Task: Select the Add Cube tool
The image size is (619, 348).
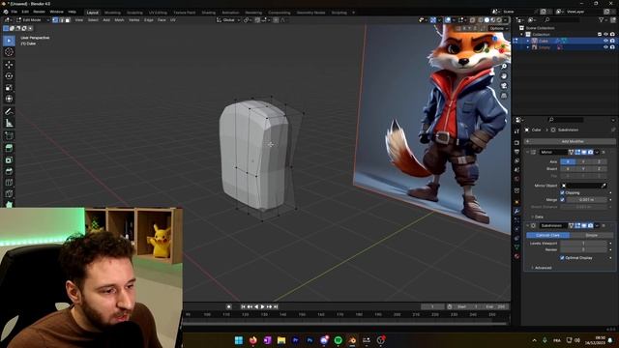Action: [9, 136]
